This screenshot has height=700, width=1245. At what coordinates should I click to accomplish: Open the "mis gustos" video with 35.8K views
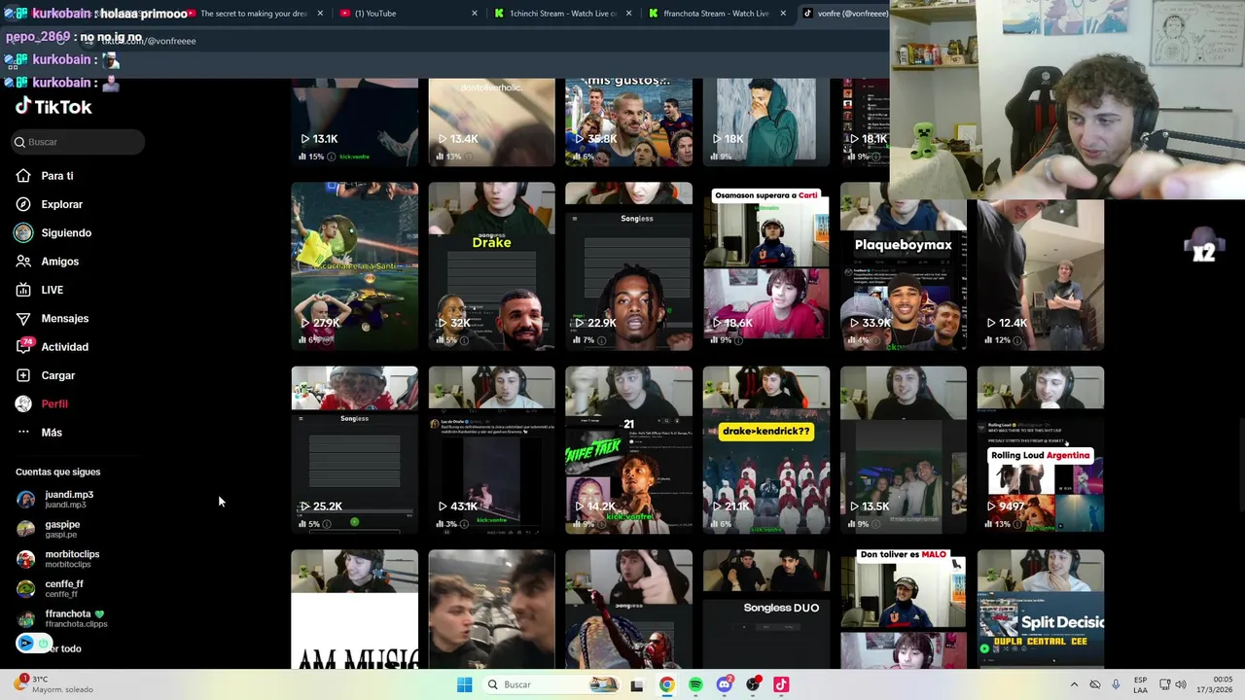[628, 122]
